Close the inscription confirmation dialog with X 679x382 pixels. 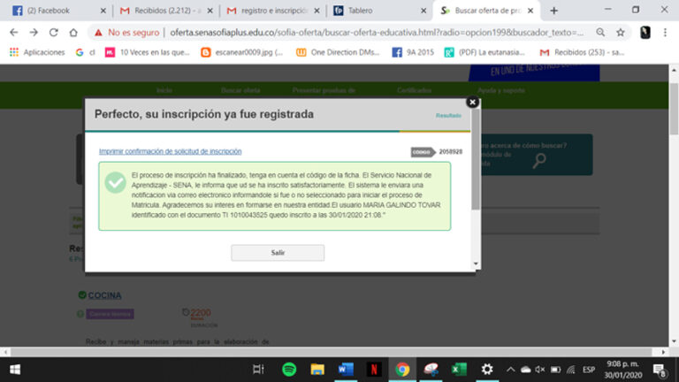[x=472, y=103]
